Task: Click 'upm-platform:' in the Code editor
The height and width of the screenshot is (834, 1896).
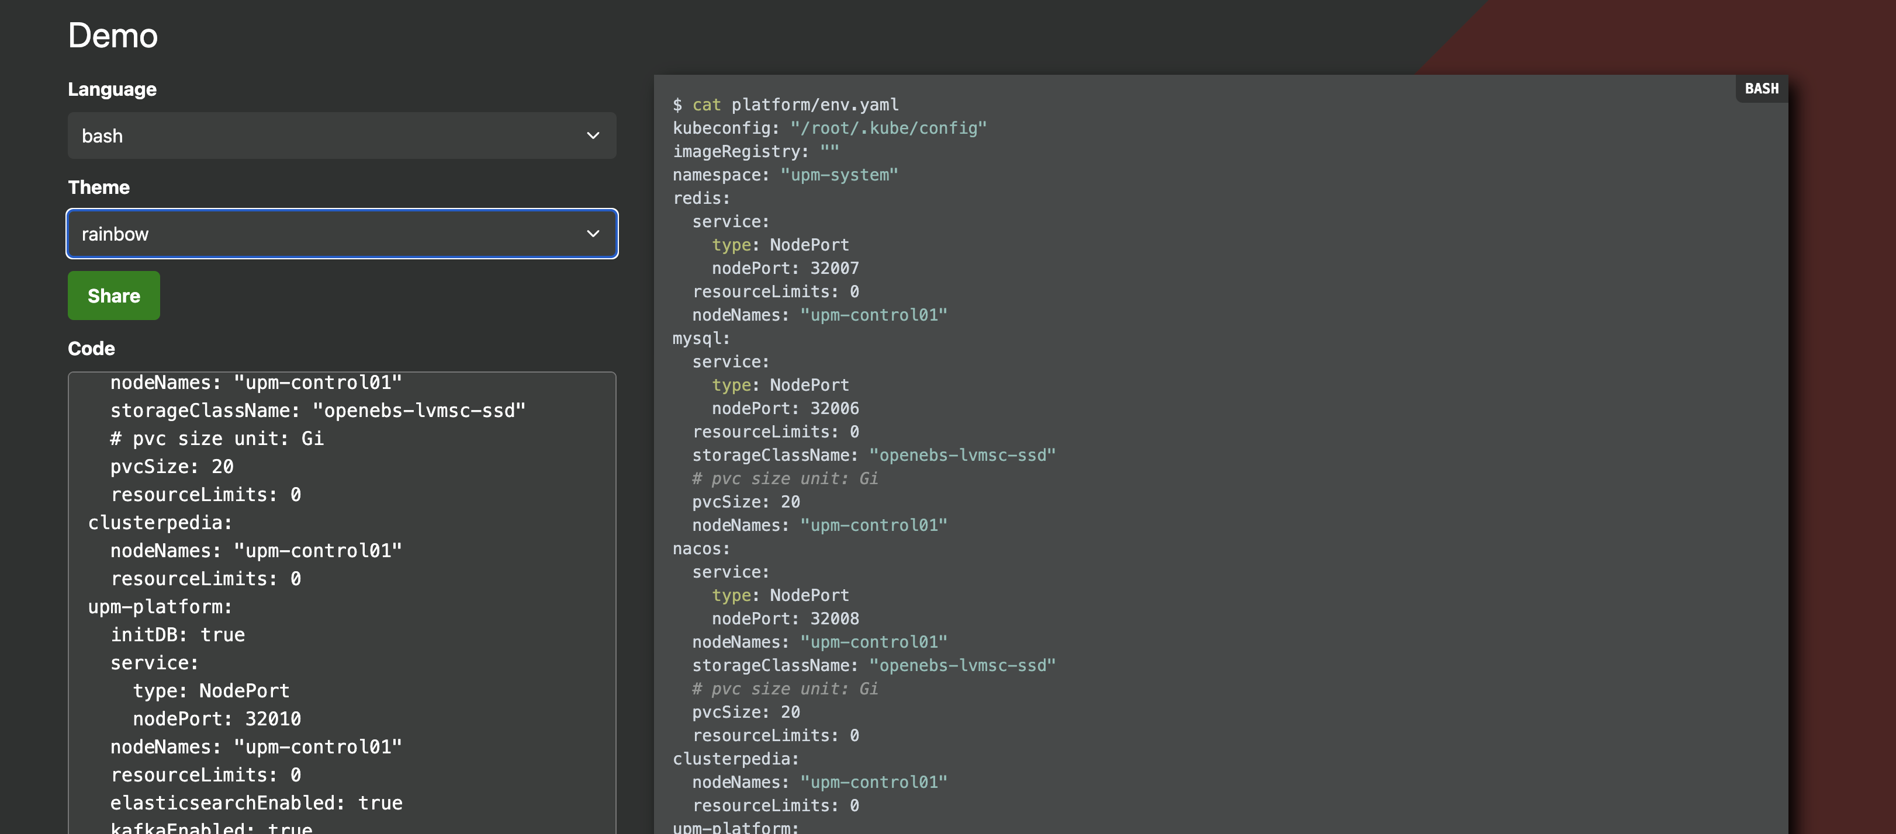Action: pyautogui.click(x=161, y=607)
